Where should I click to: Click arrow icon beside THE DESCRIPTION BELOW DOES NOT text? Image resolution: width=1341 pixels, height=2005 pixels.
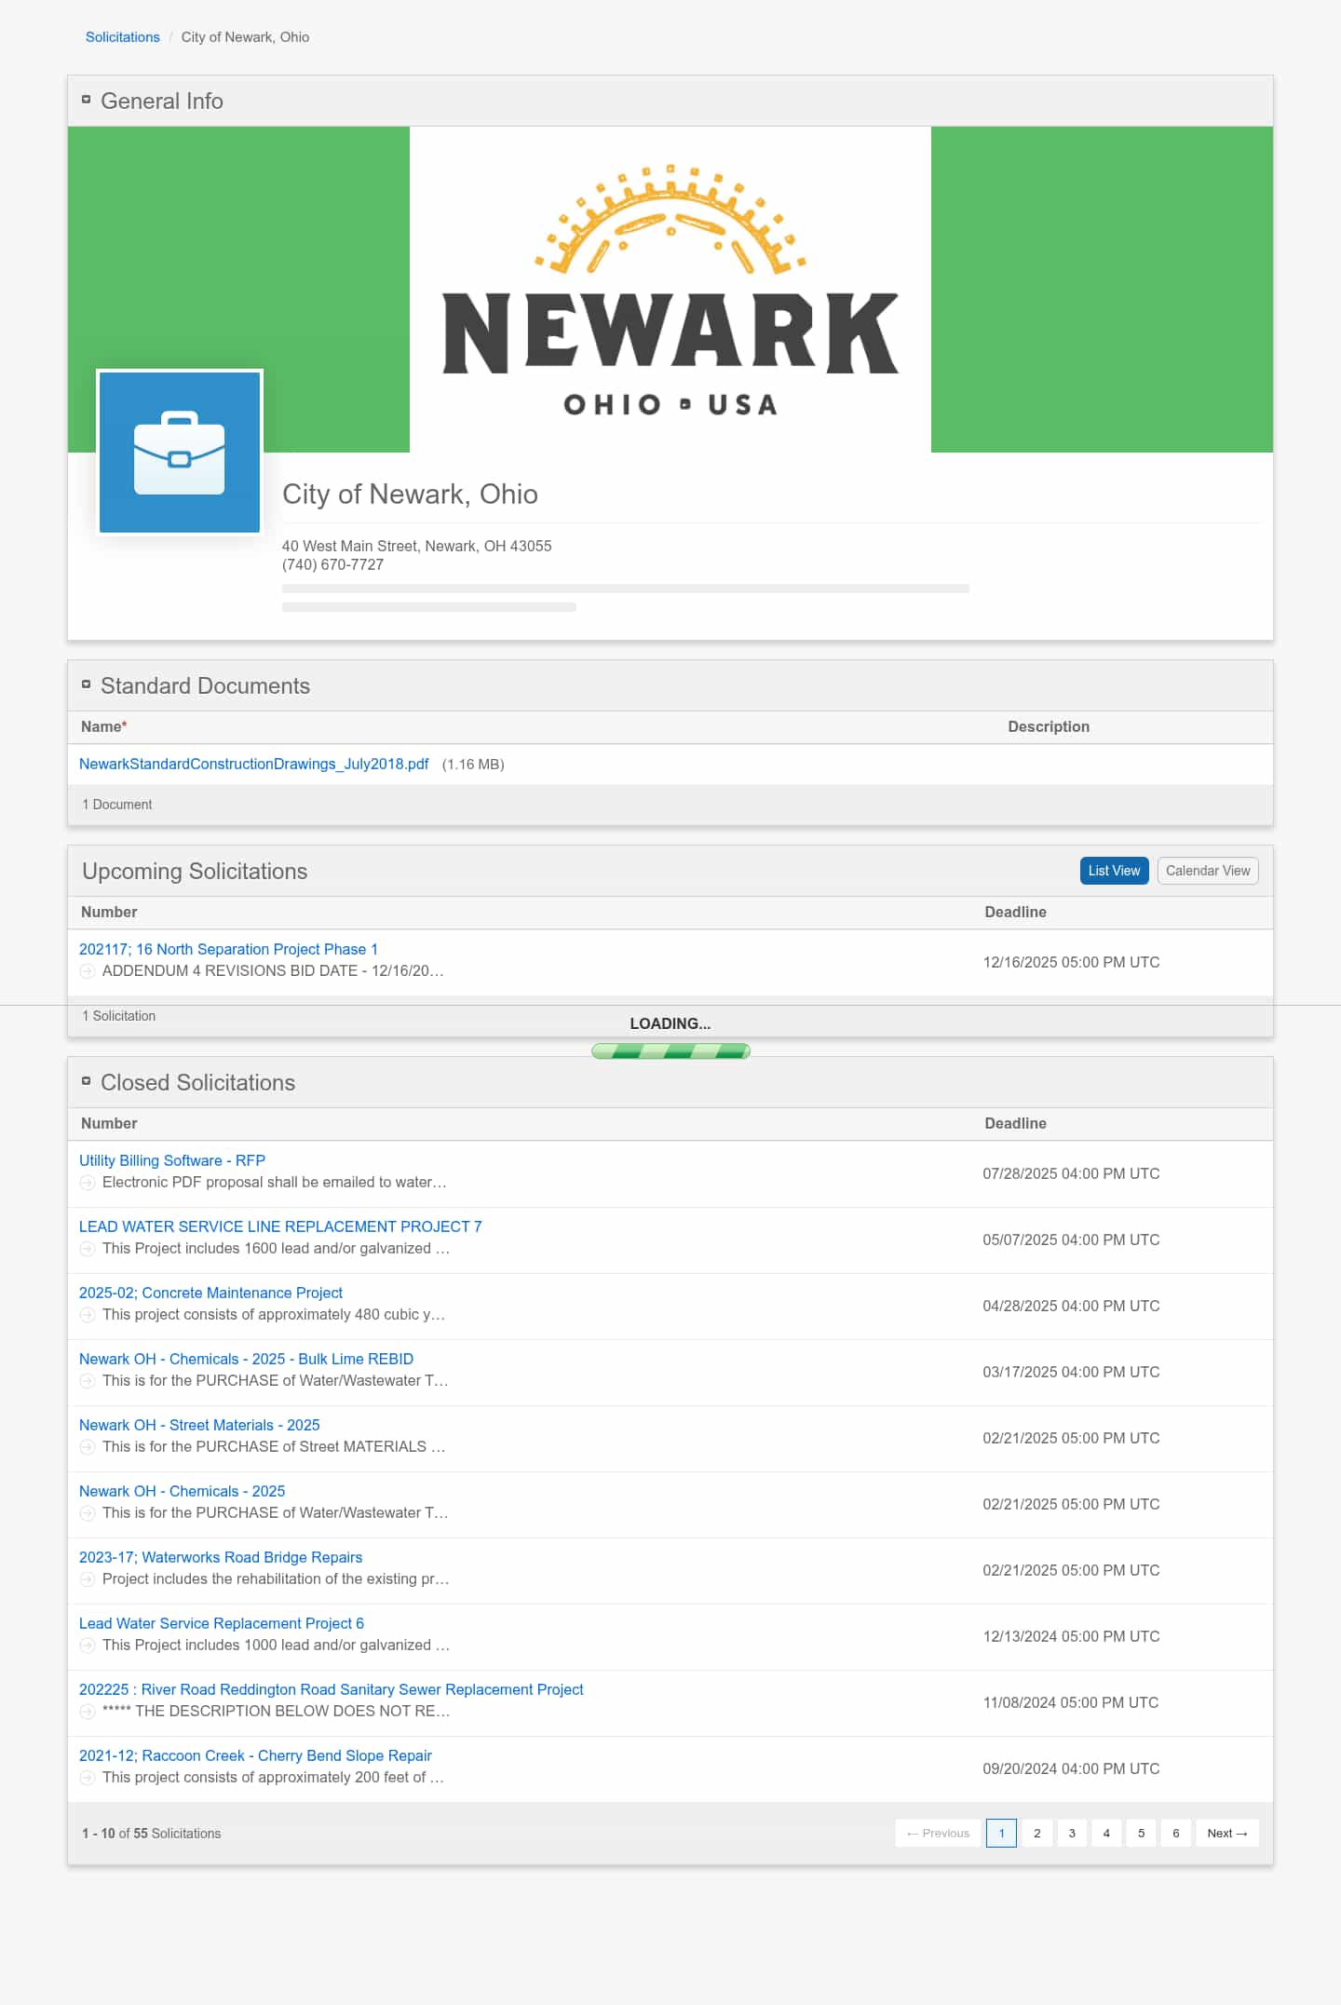[x=88, y=1712]
